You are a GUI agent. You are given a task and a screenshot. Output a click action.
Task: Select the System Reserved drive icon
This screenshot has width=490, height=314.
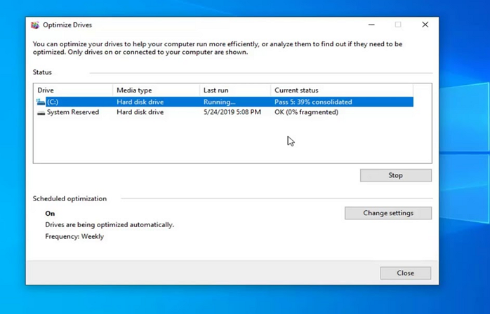41,113
